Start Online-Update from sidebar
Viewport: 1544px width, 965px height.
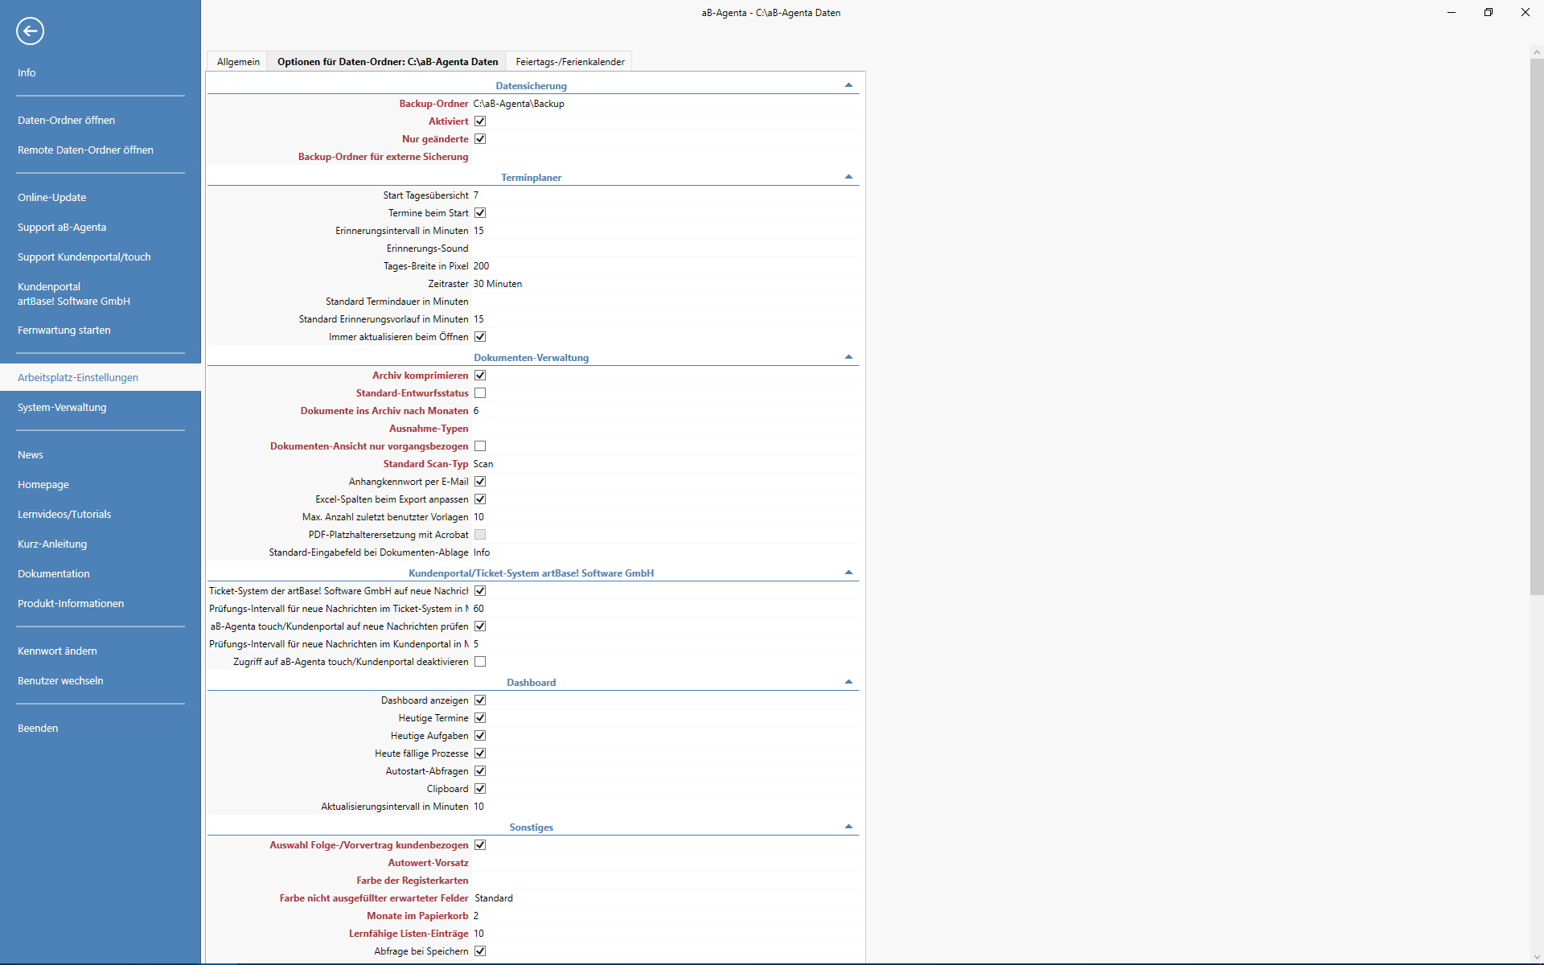(x=51, y=197)
